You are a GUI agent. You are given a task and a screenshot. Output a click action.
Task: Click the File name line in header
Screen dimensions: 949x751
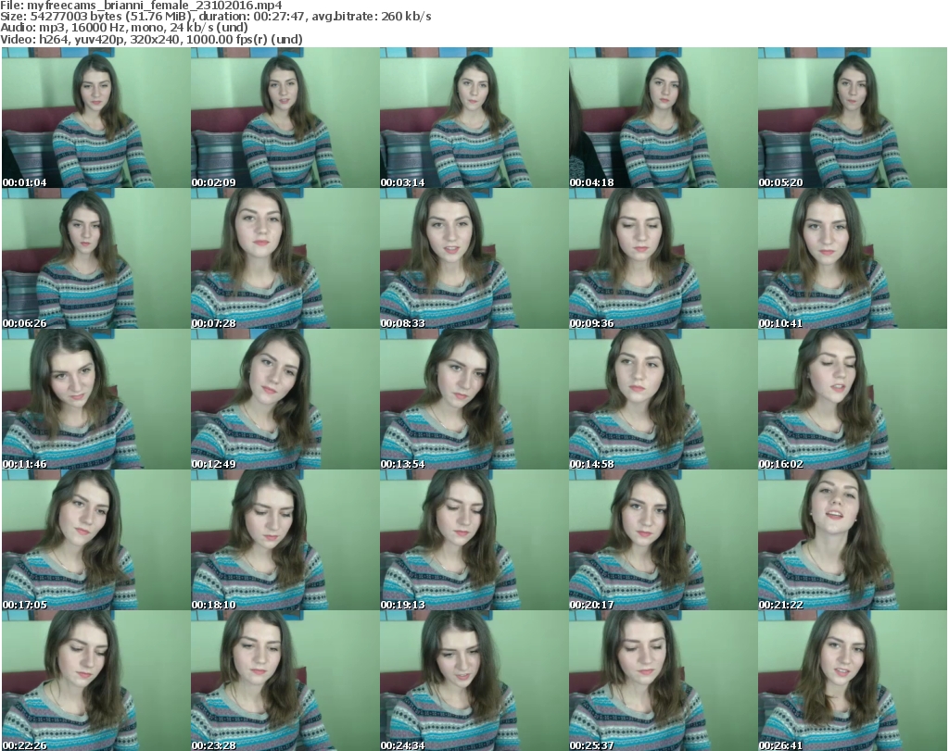click(x=141, y=6)
